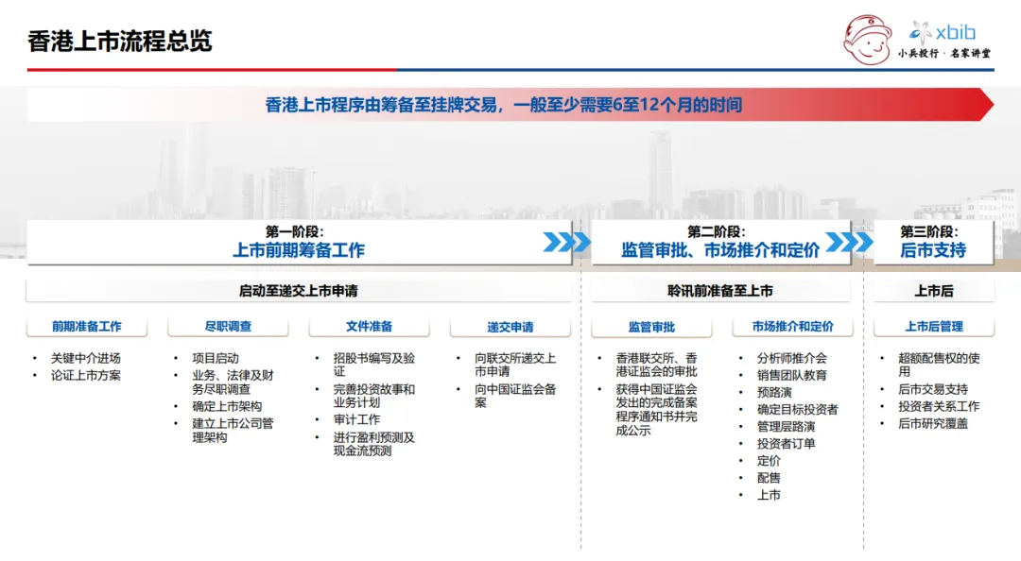Click the 小兵投行·名家讲堂 tagline icon
The height and width of the screenshot is (561, 1021).
pyautogui.click(x=945, y=54)
